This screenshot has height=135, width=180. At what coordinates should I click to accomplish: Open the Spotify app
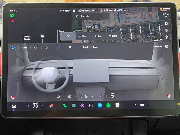[x=108, y=105]
